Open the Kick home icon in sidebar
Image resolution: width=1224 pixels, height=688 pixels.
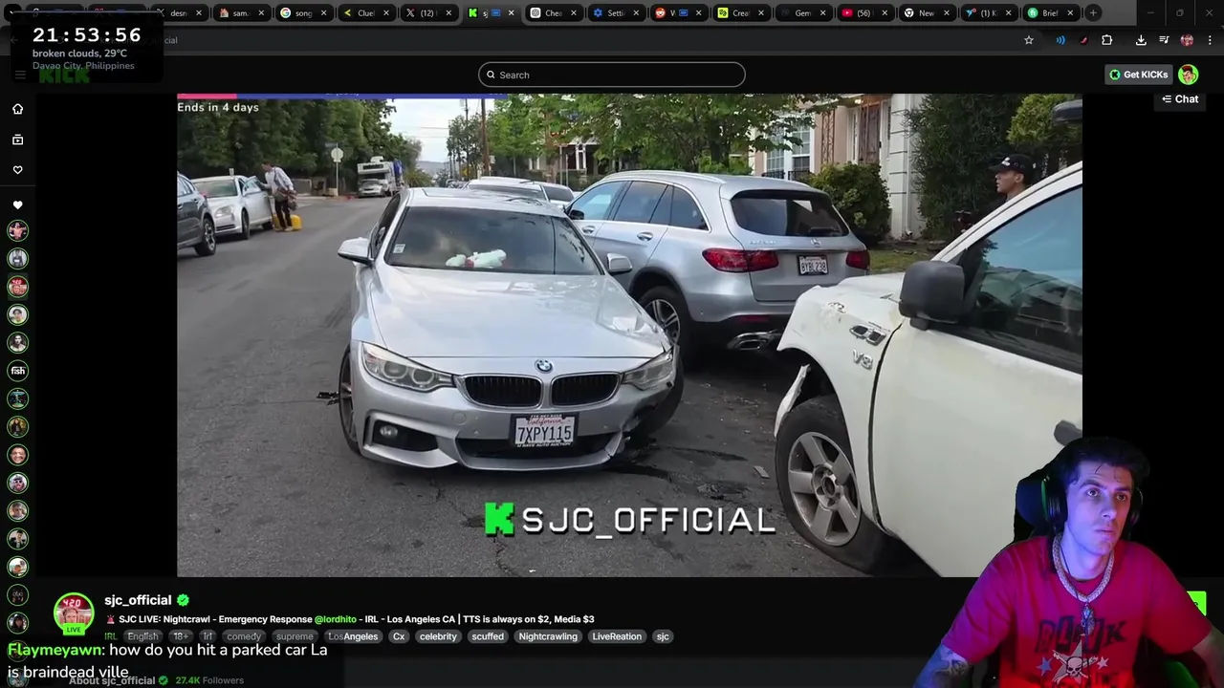(17, 109)
